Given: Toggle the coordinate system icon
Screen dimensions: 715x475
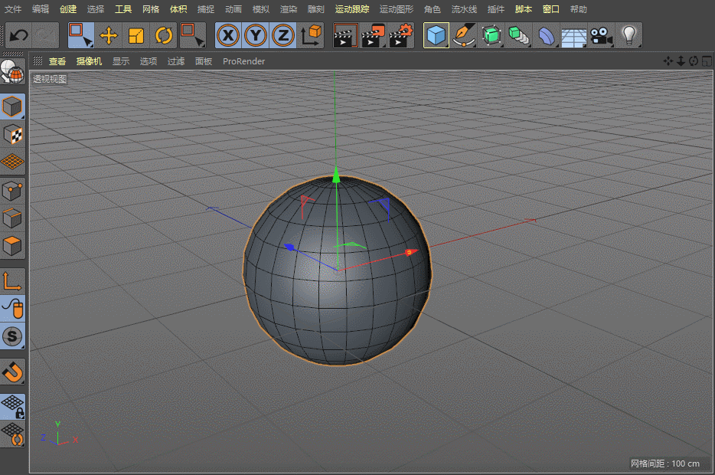Looking at the screenshot, I should [311, 35].
